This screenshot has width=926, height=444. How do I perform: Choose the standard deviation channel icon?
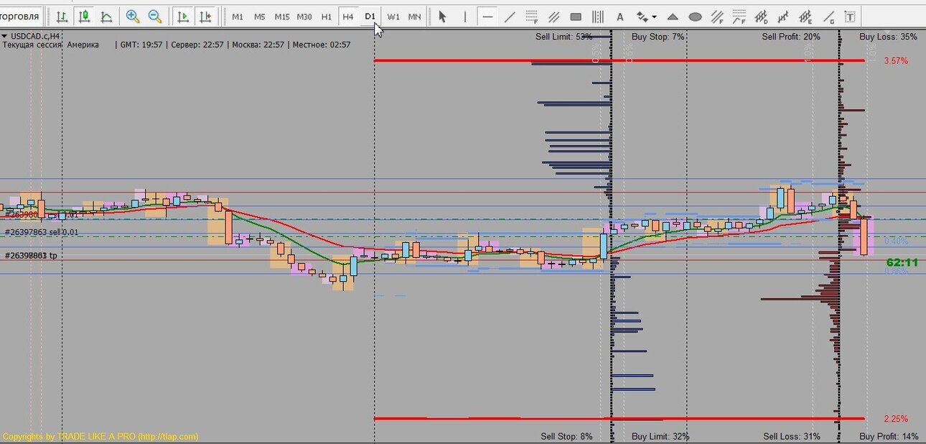tap(762, 16)
